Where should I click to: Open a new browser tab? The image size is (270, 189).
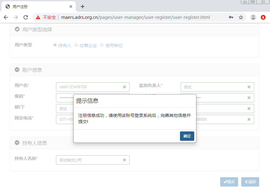click(83, 6)
